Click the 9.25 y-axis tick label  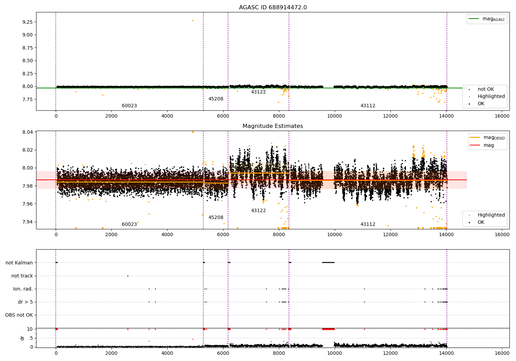click(27, 22)
